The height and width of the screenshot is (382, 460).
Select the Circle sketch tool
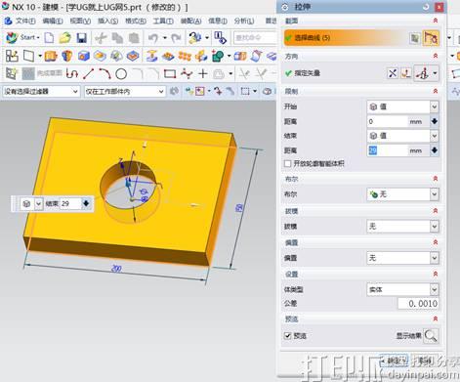[121, 74]
